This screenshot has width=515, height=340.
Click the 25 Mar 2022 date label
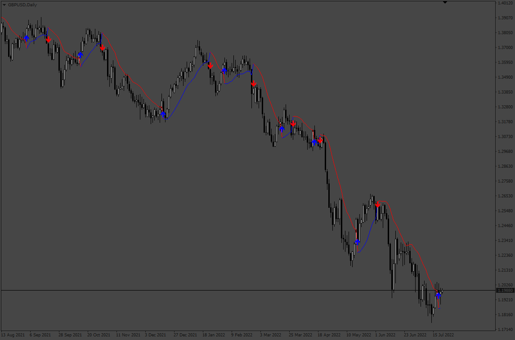coord(300,335)
